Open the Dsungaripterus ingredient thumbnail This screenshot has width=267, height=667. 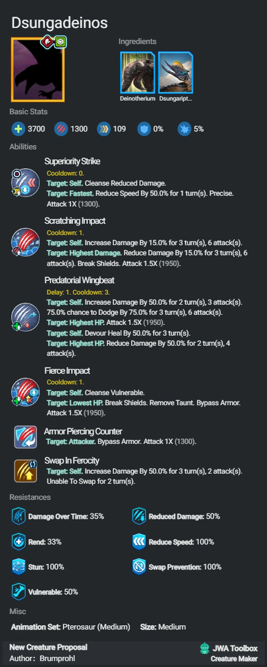(x=175, y=72)
